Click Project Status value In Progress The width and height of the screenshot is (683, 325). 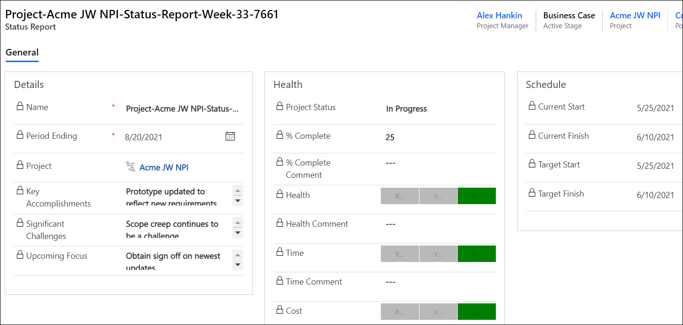coord(406,109)
